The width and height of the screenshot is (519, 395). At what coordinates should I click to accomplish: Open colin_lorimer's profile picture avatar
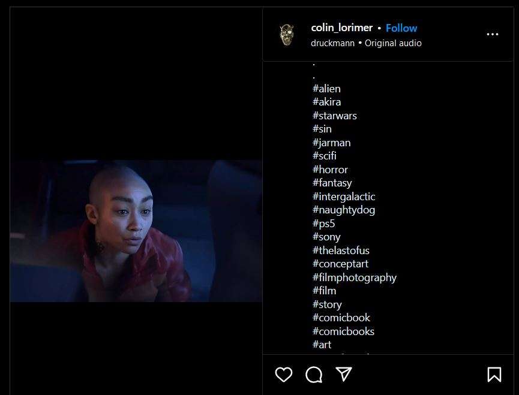[x=286, y=35]
